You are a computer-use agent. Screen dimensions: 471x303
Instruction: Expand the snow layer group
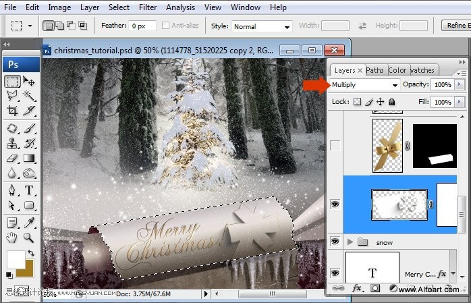(350, 242)
